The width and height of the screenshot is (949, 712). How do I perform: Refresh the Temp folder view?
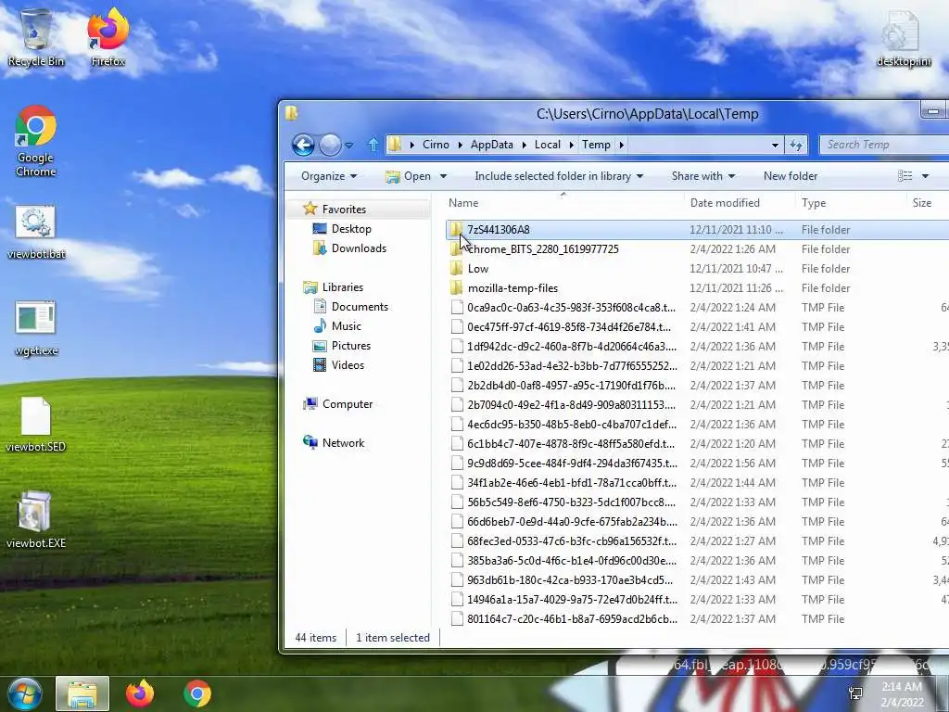[x=796, y=145]
